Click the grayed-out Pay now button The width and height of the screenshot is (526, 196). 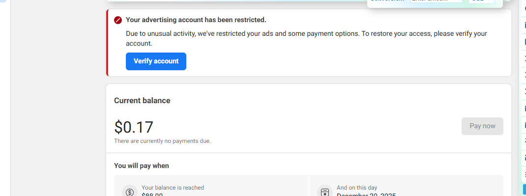(482, 126)
